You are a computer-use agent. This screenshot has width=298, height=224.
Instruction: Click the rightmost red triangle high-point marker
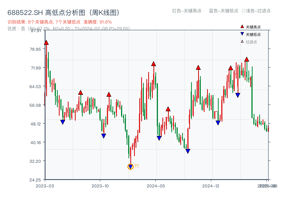tap(247, 59)
